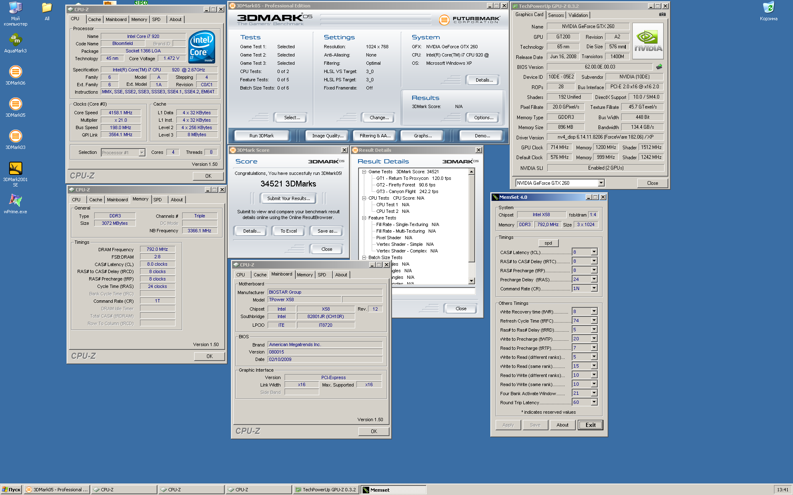Image resolution: width=793 pixels, height=495 pixels.
Task: Switch to the Validation tab in GPU-Z
Action: click(578, 15)
